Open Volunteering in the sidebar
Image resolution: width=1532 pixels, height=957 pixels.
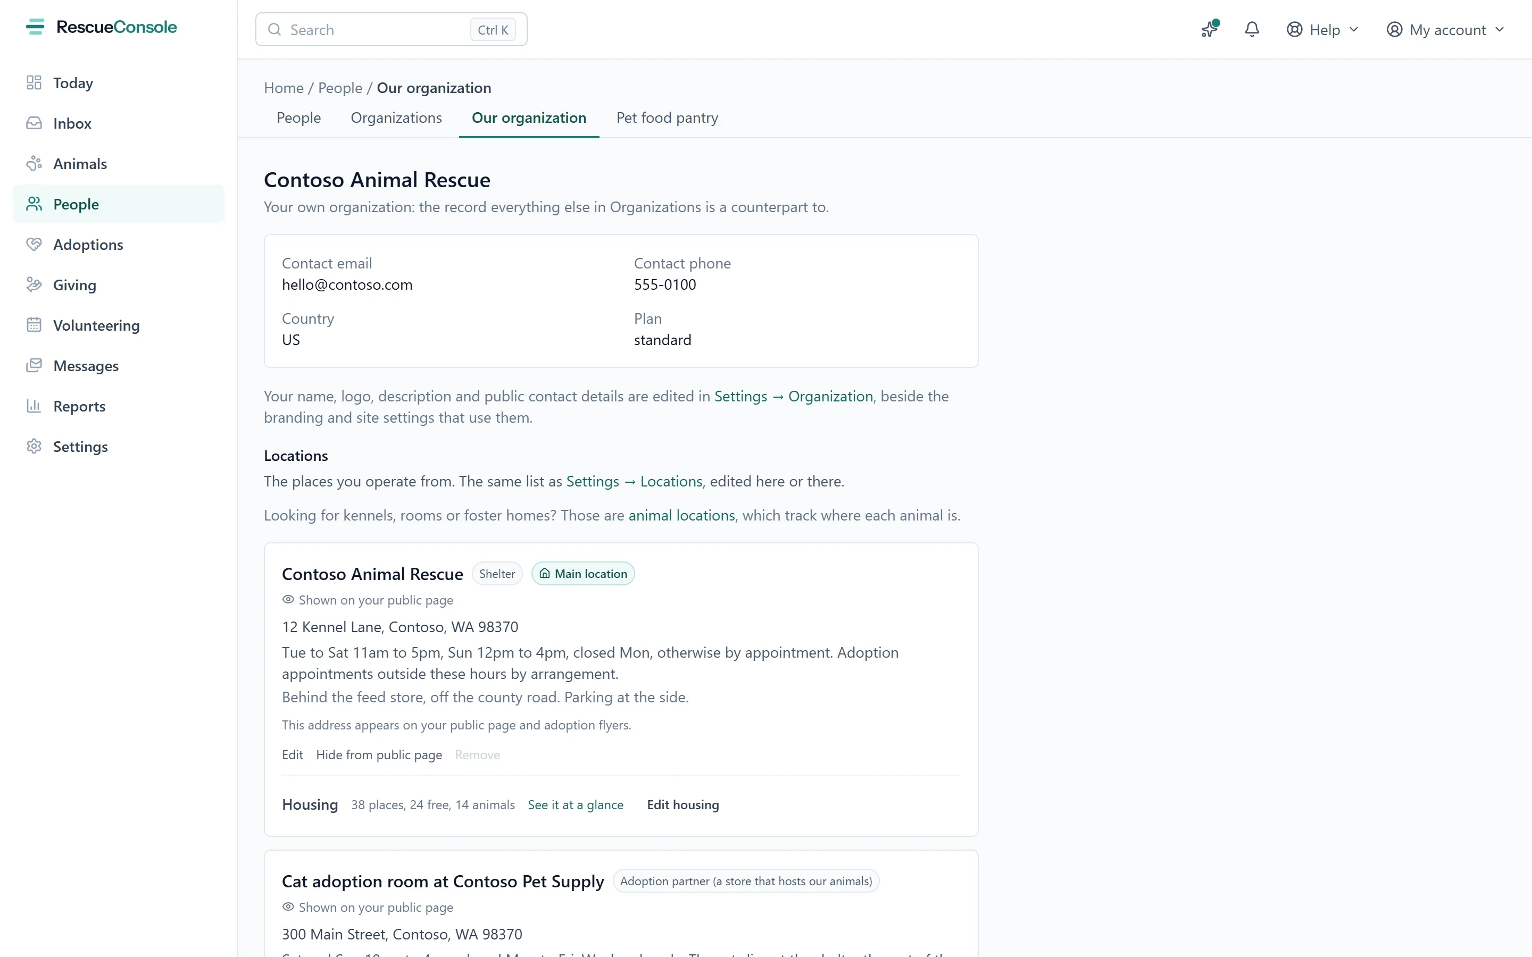click(x=119, y=325)
